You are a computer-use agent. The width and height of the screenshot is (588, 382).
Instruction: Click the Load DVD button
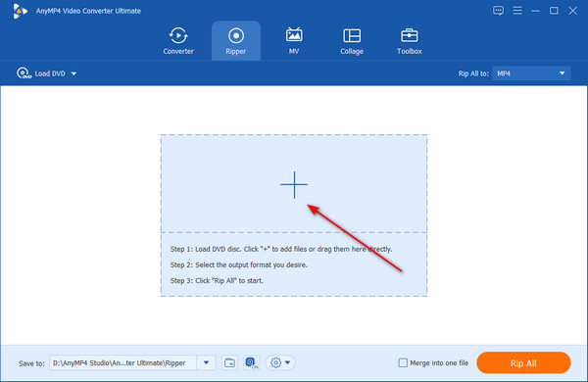coord(41,73)
